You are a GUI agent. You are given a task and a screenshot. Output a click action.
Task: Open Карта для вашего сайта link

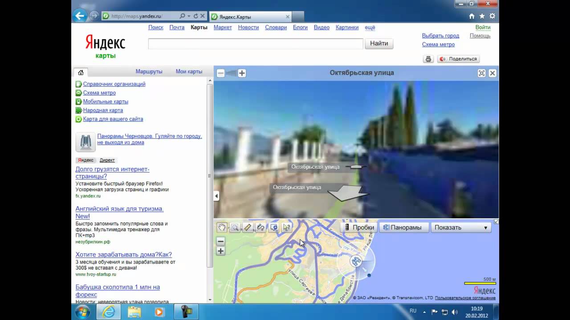(x=113, y=119)
